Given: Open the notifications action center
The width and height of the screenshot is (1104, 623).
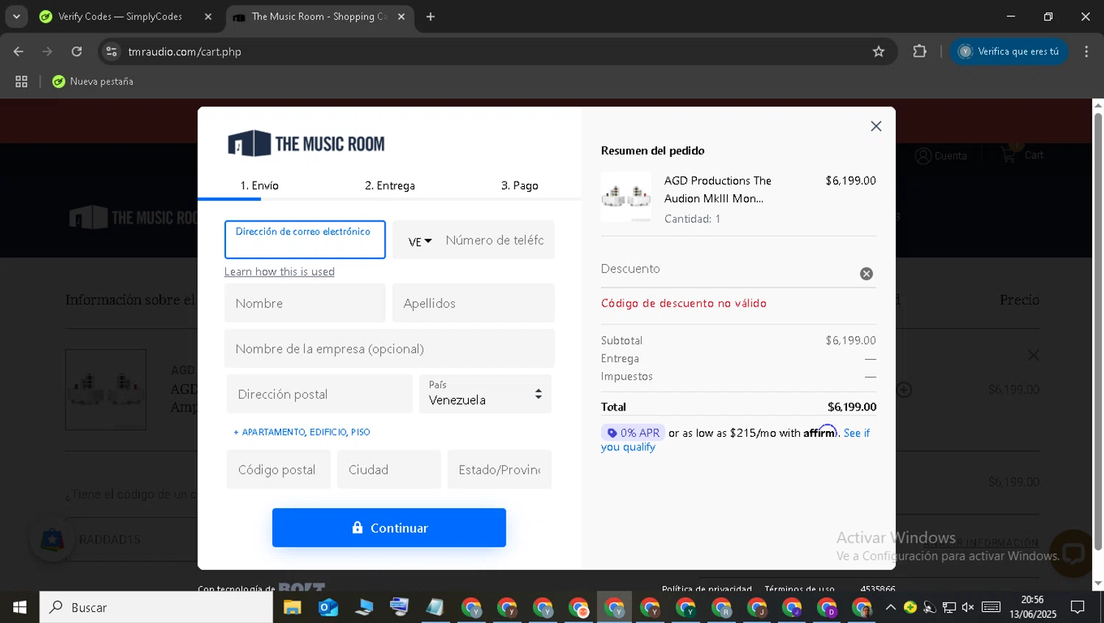Looking at the screenshot, I should [1078, 608].
